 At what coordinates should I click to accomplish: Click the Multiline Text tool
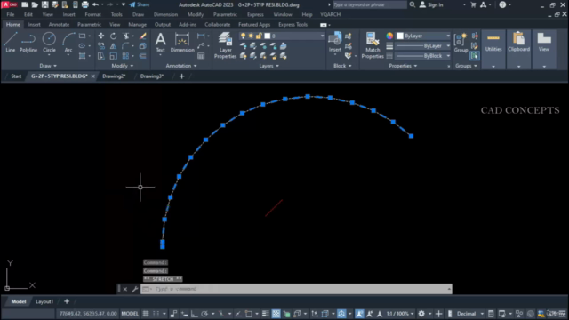(160, 42)
